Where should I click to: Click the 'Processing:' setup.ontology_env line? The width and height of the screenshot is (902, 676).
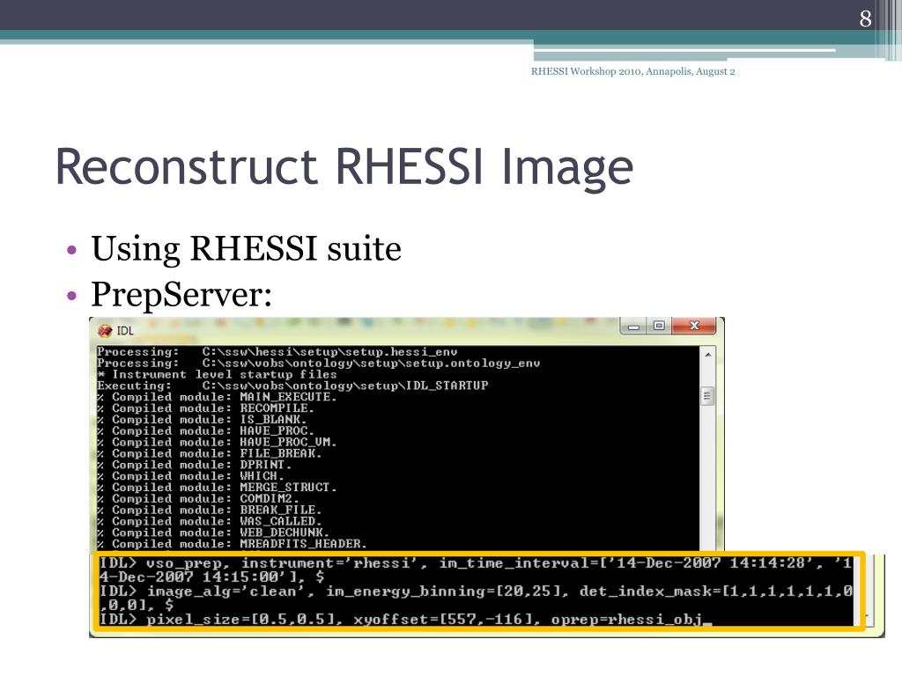click(x=318, y=364)
